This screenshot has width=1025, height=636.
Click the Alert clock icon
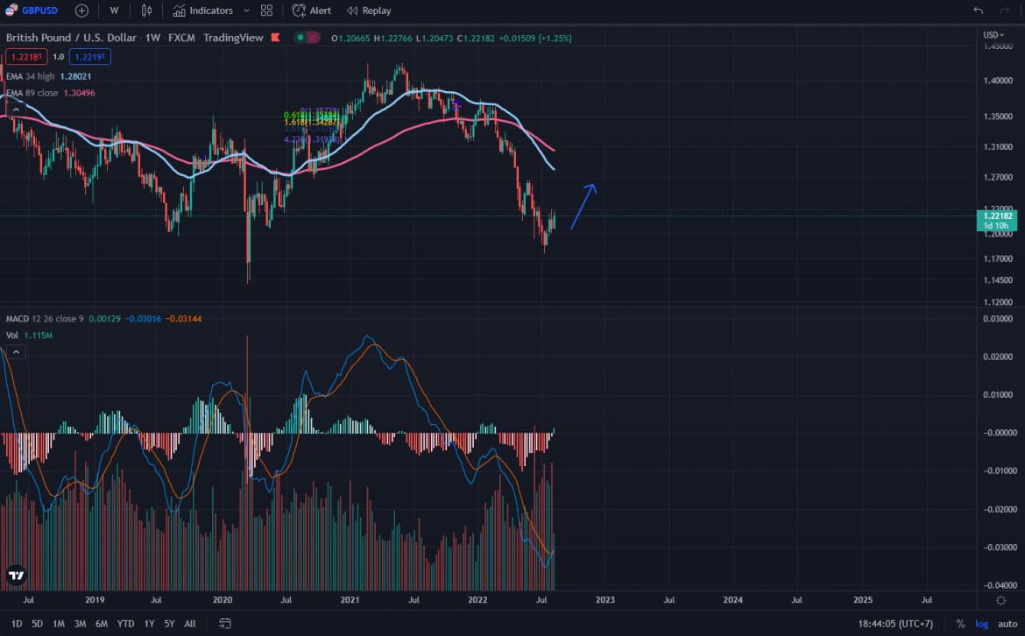tap(299, 11)
